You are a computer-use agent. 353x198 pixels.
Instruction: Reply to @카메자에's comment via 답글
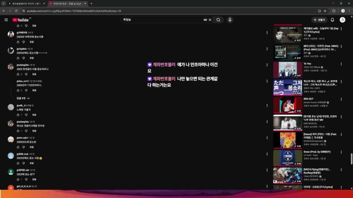(32, 42)
